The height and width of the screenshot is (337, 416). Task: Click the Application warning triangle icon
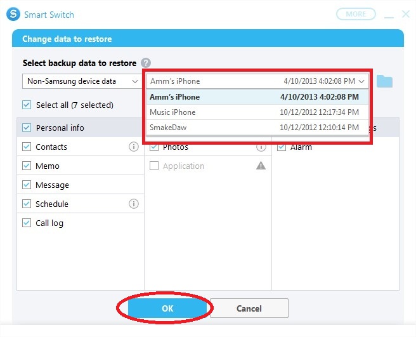(261, 166)
